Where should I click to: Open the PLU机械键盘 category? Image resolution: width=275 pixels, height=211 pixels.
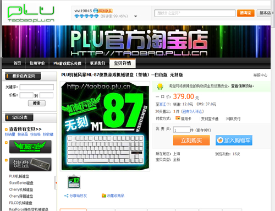[19, 176]
